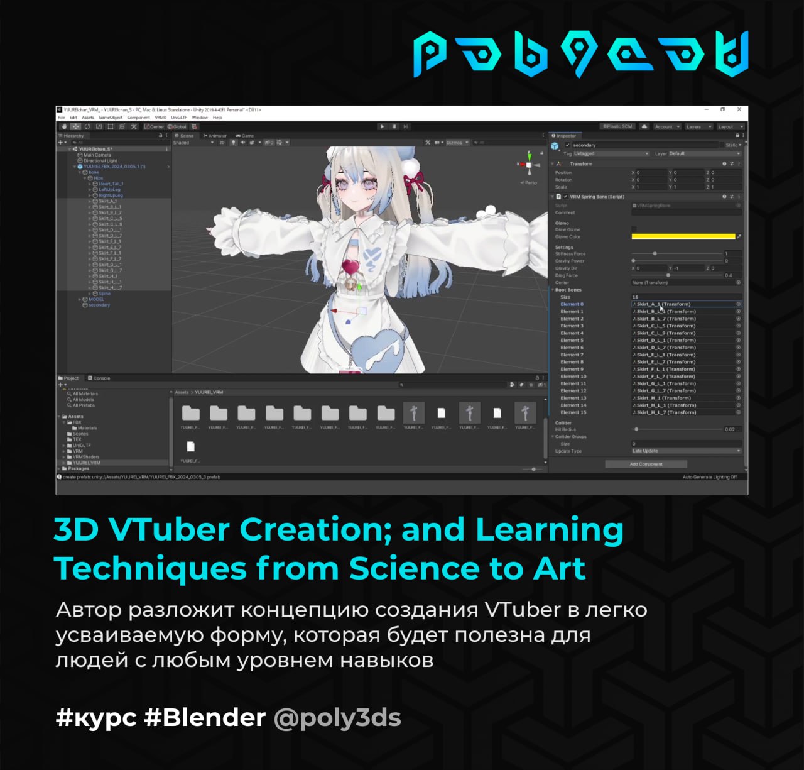Click the Step frame button
The width and height of the screenshot is (804, 770).
(406, 126)
